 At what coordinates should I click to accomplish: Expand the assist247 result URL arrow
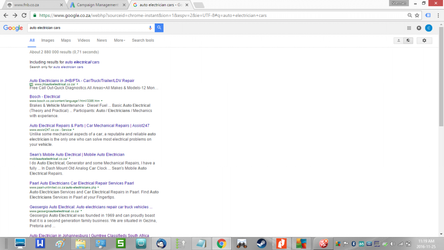pyautogui.click(x=73, y=130)
